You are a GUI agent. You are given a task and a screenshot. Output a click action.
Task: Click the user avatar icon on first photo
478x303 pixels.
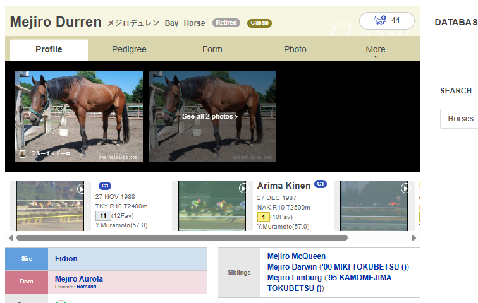point(23,153)
